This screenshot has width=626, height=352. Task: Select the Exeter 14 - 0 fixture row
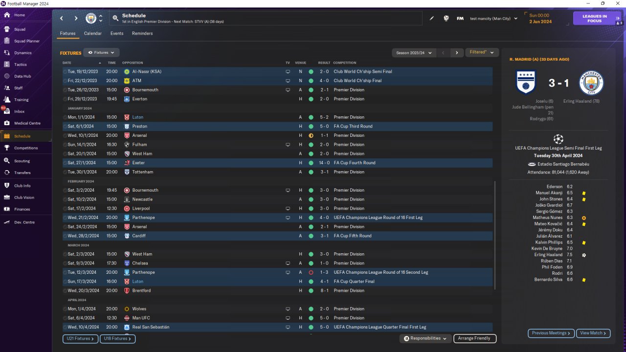(x=277, y=163)
